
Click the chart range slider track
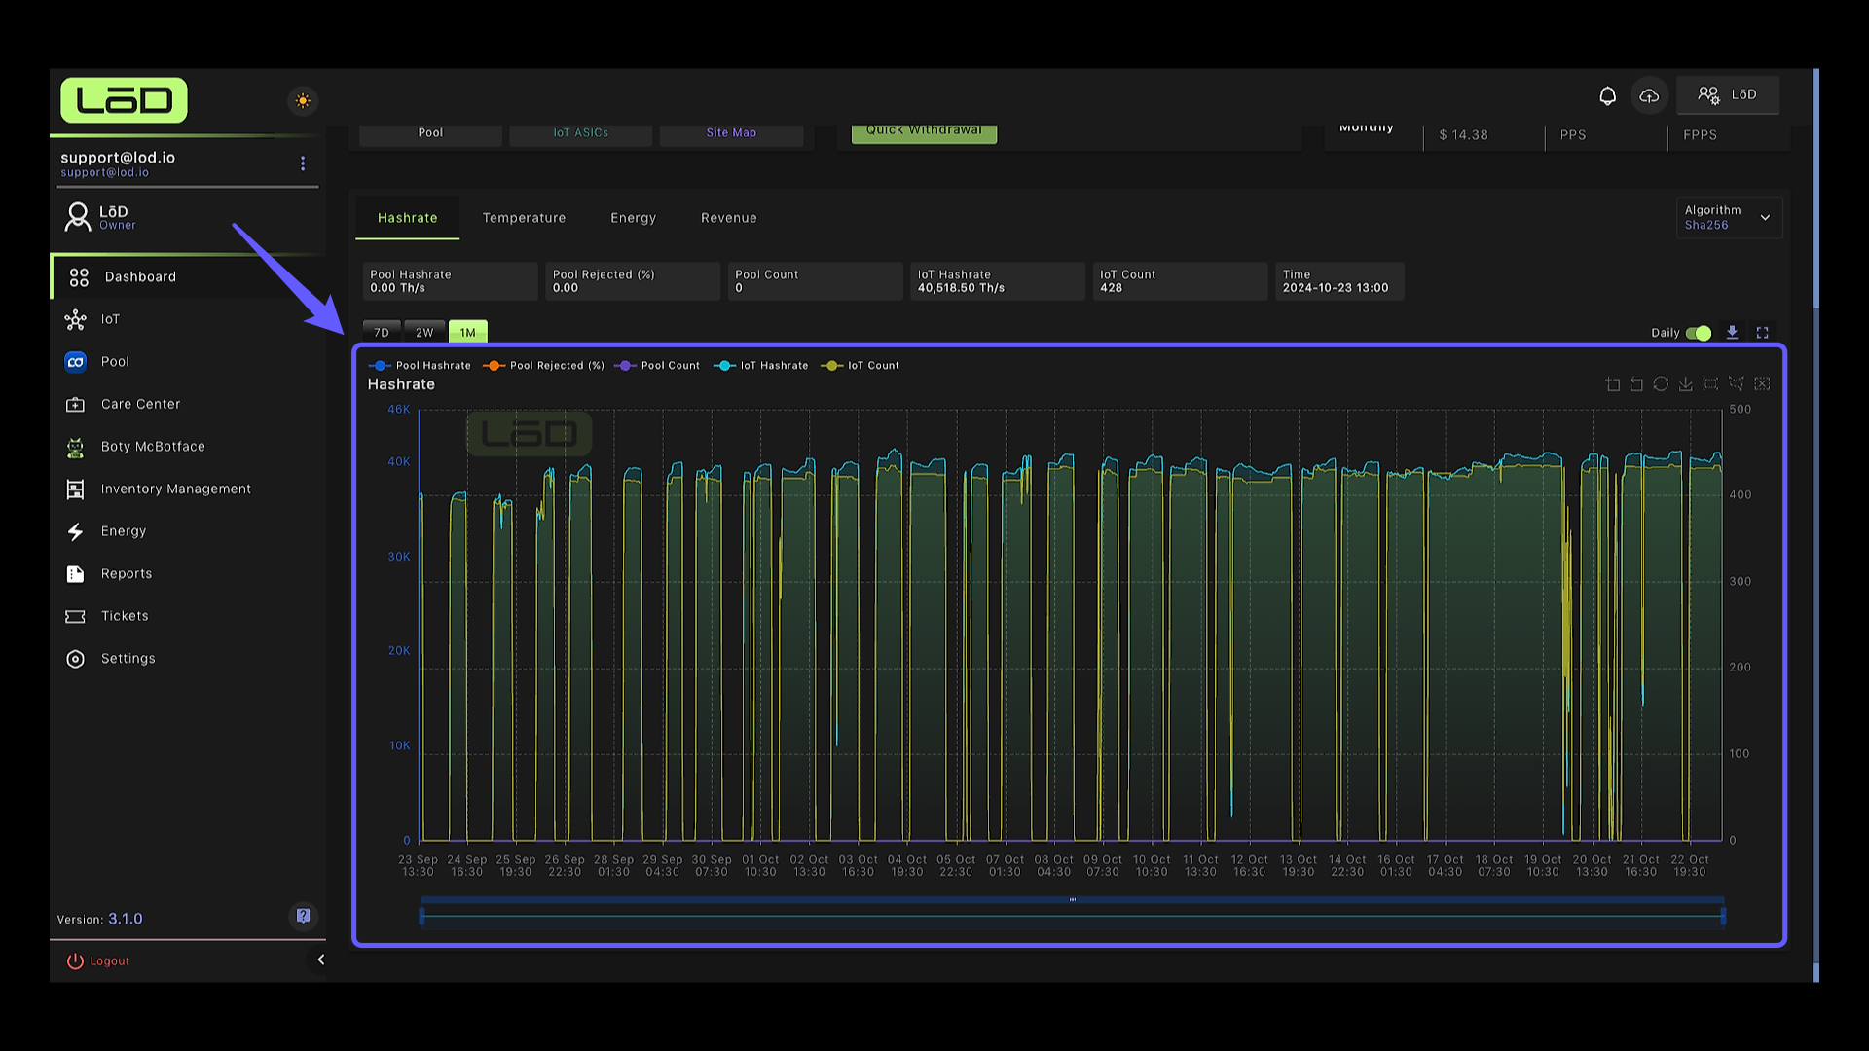[x=1072, y=916]
